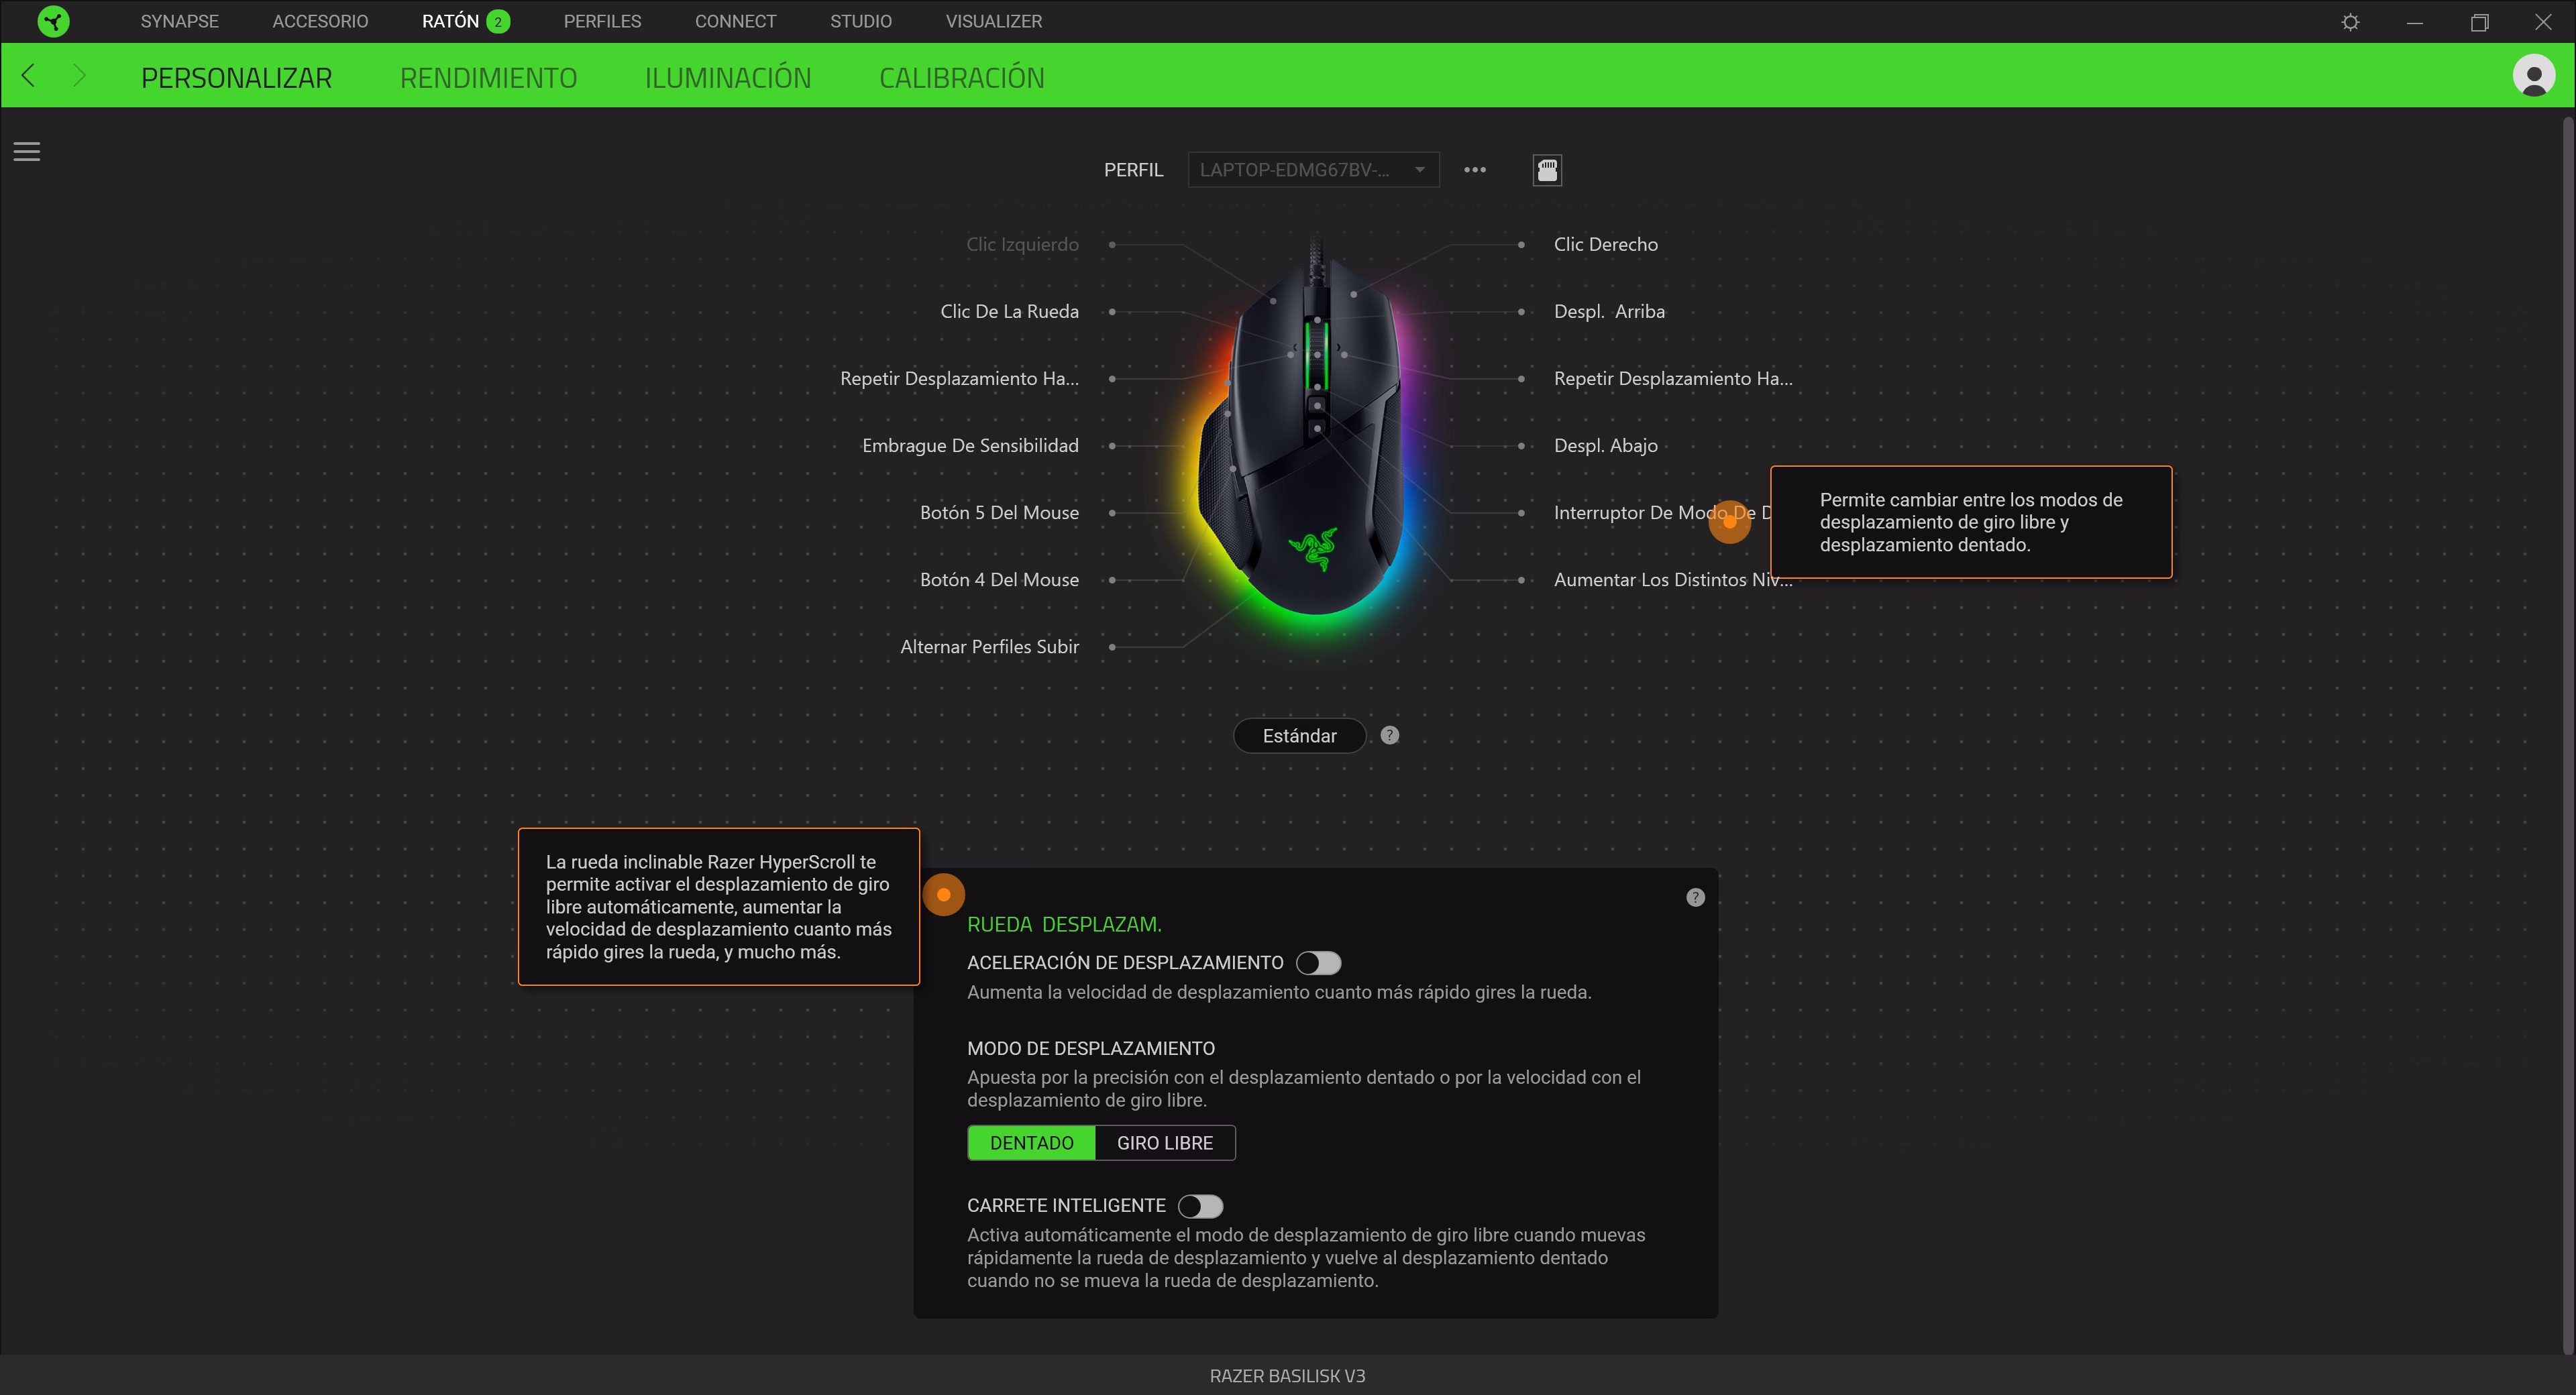Expand the Perfil dropdown
Screen dimensions: 2576x1395
tap(1312, 170)
